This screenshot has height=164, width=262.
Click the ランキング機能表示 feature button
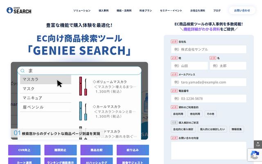point(61,161)
